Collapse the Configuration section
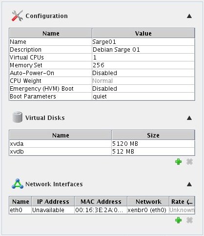The image size is (204, 236). point(189,16)
